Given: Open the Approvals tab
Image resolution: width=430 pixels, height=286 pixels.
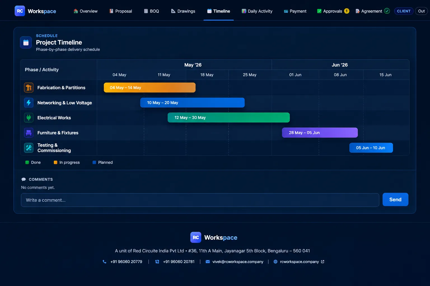Looking at the screenshot, I should [x=333, y=11].
